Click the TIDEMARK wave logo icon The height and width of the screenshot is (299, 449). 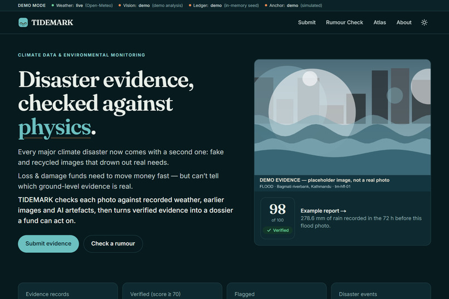[x=23, y=22]
